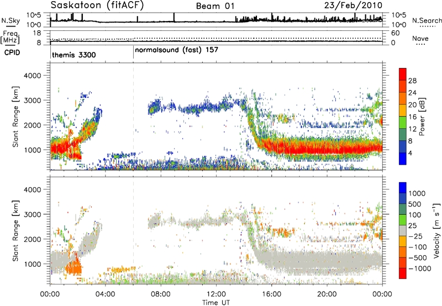
Task: Click the "20:00" time tick label
Action: (x=327, y=294)
